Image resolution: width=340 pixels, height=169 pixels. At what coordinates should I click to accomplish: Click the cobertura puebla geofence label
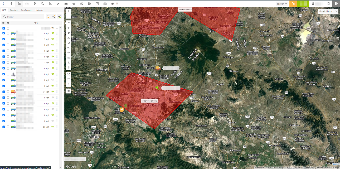pyautogui.click(x=150, y=101)
